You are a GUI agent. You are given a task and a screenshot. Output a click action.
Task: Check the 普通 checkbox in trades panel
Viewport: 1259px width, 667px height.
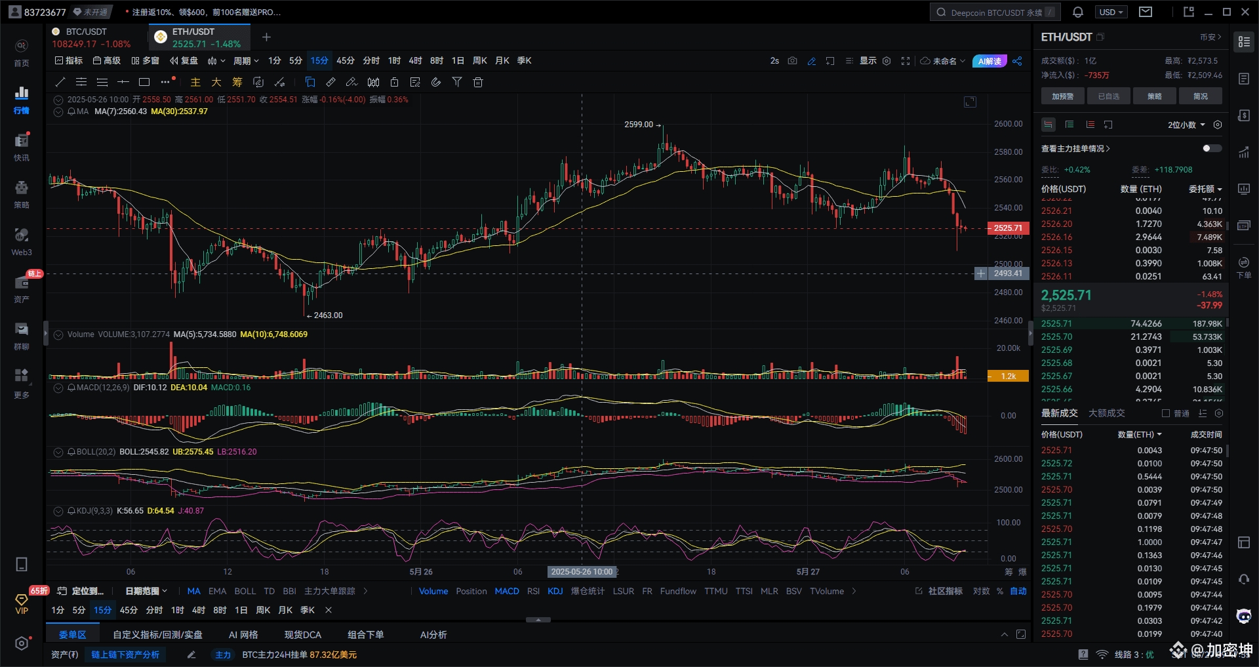(1166, 413)
